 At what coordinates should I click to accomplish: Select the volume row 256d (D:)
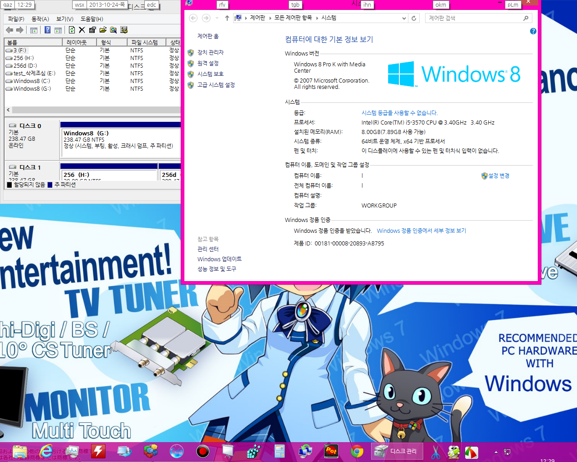[93, 66]
